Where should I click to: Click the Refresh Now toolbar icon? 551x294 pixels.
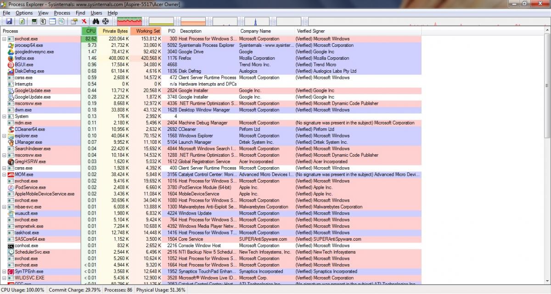point(22,21)
